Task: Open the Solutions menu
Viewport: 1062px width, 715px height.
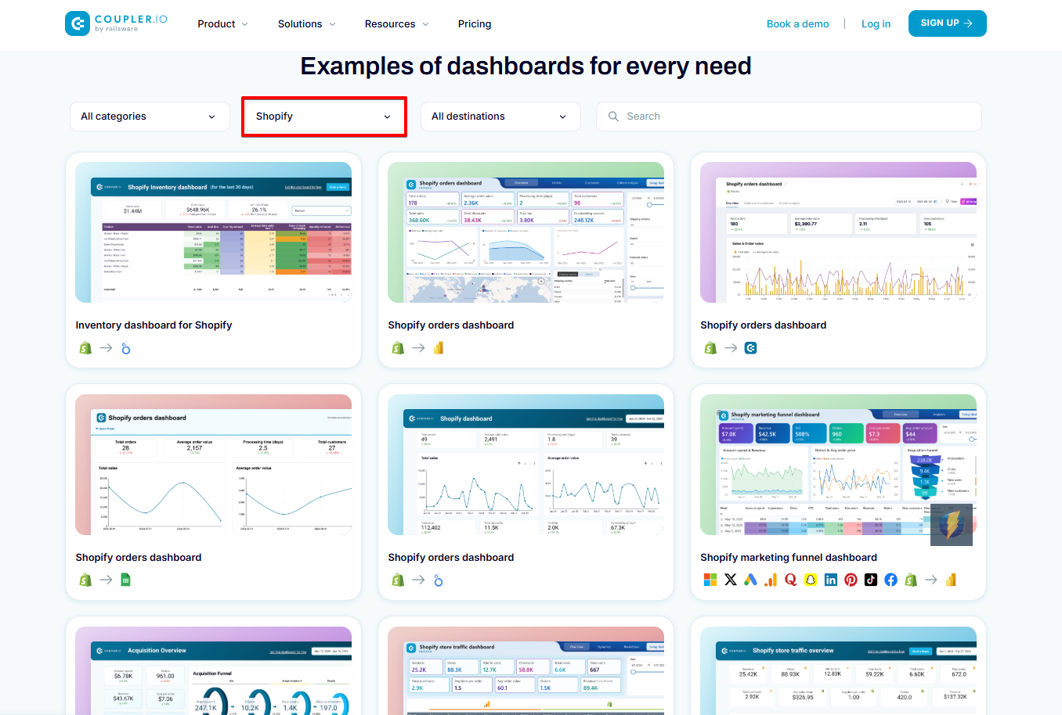Action: 306,24
